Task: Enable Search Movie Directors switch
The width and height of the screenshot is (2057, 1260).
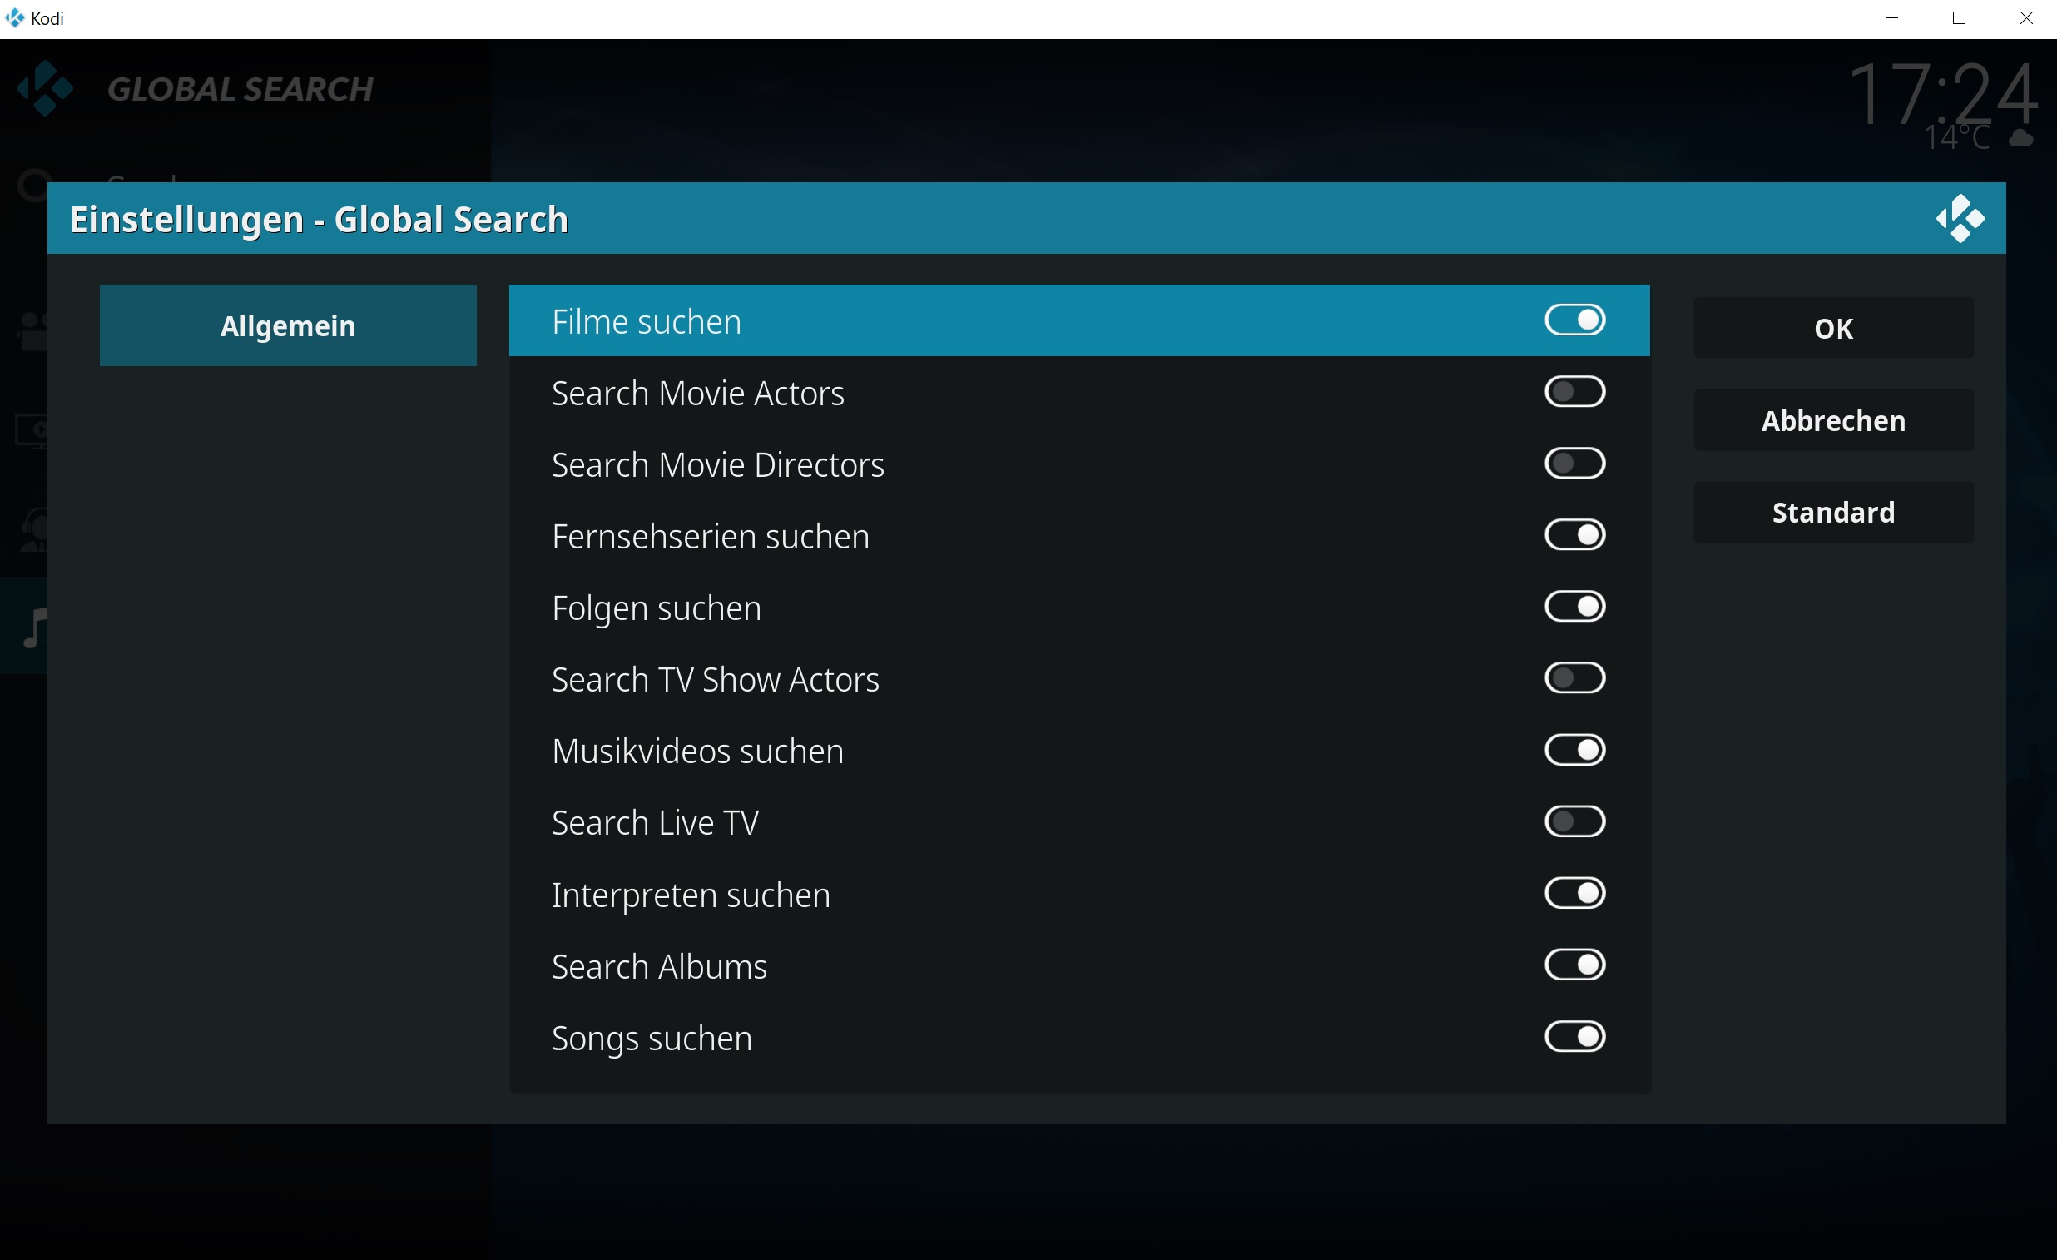Action: (x=1574, y=464)
